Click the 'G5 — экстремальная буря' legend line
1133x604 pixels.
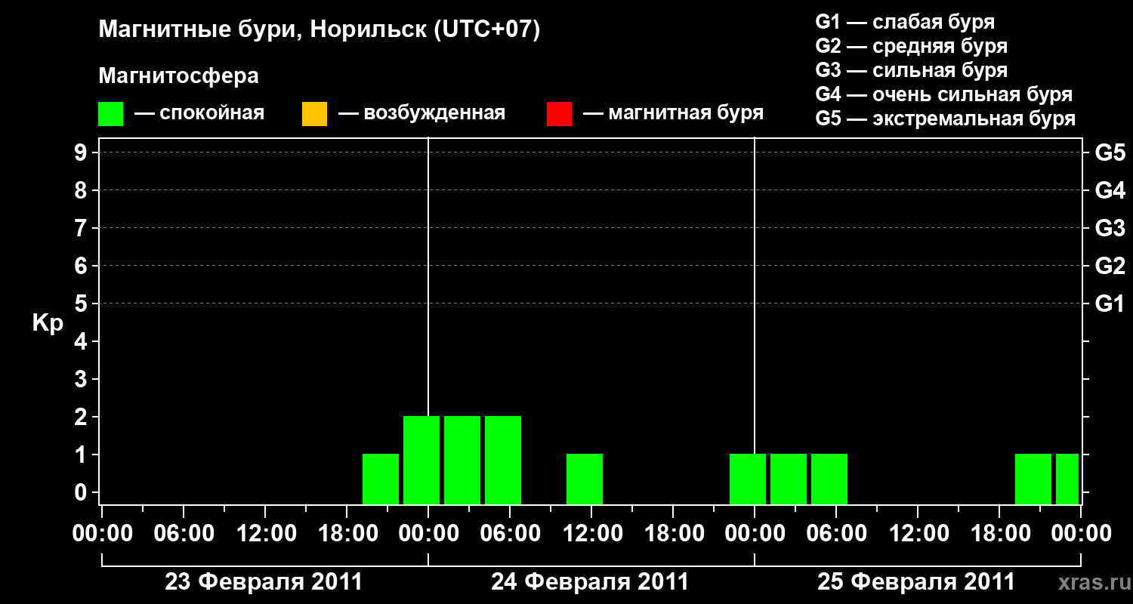click(x=946, y=119)
